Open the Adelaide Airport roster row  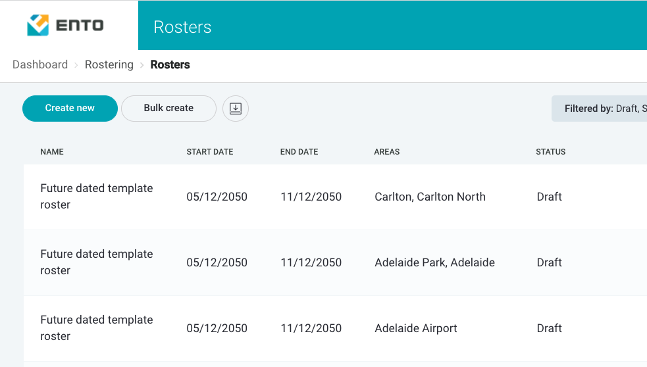click(335, 328)
